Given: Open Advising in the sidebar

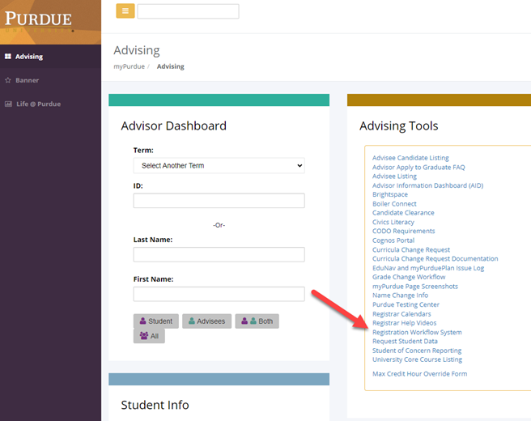Looking at the screenshot, I should pos(50,57).
